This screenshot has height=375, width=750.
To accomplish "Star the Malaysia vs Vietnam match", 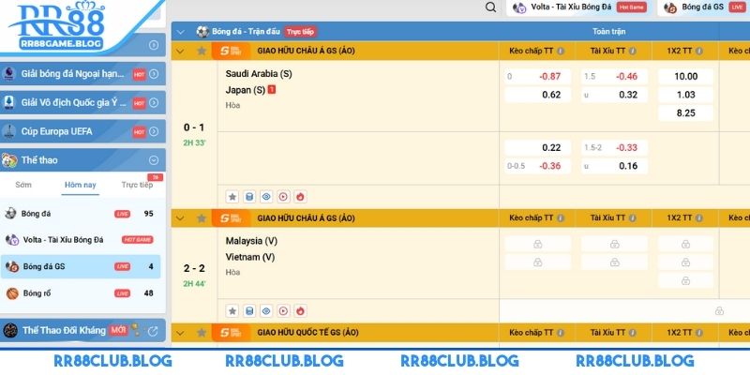I will [232, 311].
